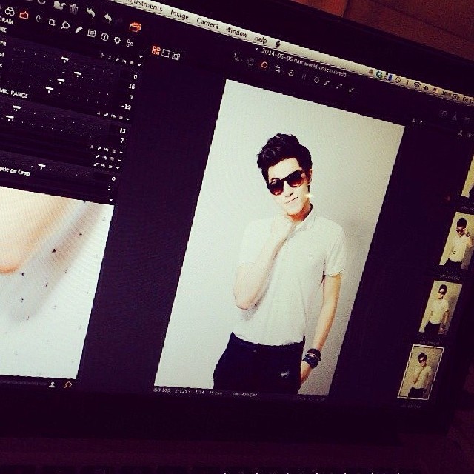The width and height of the screenshot is (474, 474).
Task: Open the Local Adjustments brush tool tab
Action: (x=79, y=30)
